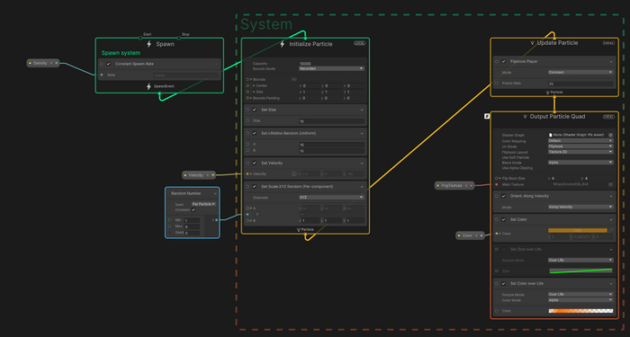Image resolution: width=630 pixels, height=337 pixels.
Task: Click the Color eyedropper in Set Color
Action: 611,230
